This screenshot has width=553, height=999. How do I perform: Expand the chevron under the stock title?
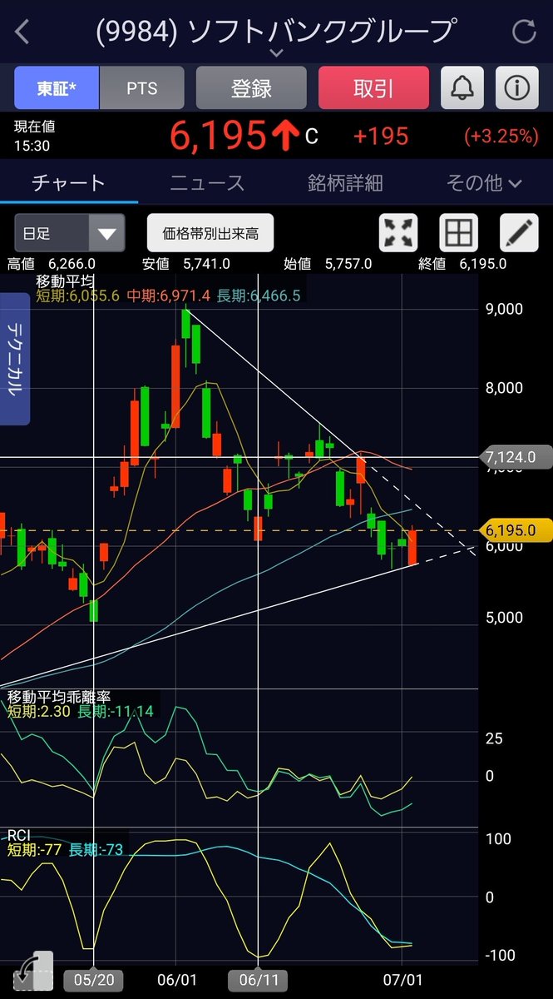[276, 52]
